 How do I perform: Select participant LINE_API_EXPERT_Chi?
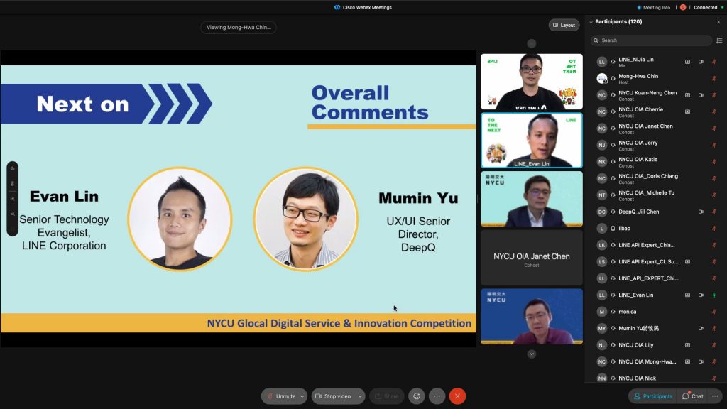[x=655, y=278]
